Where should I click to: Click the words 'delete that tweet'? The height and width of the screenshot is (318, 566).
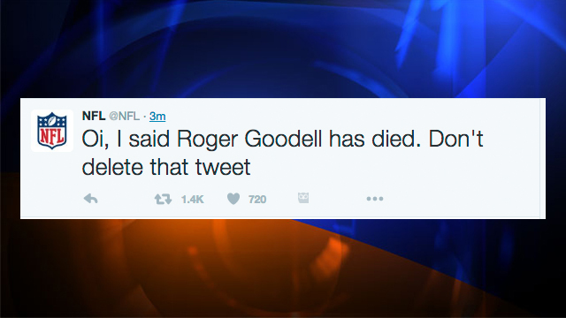tap(166, 167)
